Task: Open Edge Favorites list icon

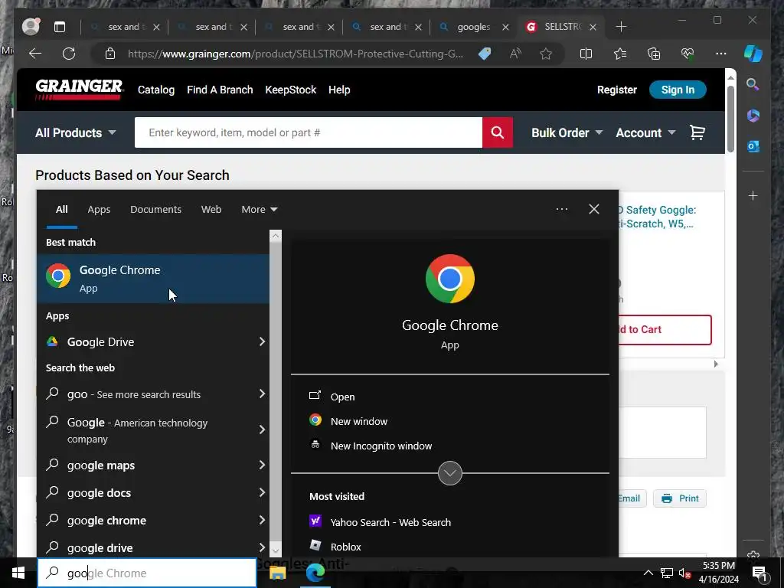Action: (x=620, y=54)
